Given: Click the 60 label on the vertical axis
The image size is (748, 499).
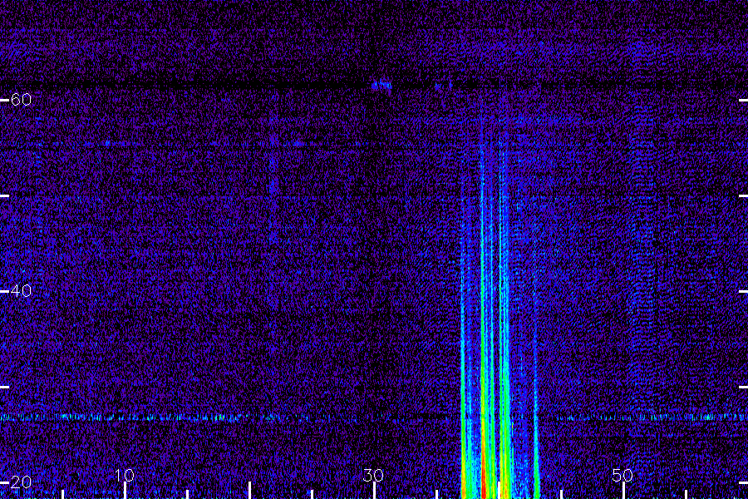Looking at the screenshot, I should point(21,100).
